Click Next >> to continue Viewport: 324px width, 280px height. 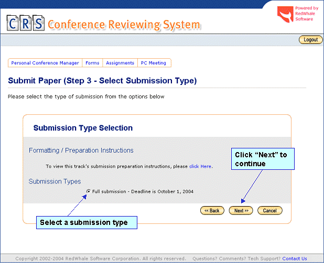[241, 210]
